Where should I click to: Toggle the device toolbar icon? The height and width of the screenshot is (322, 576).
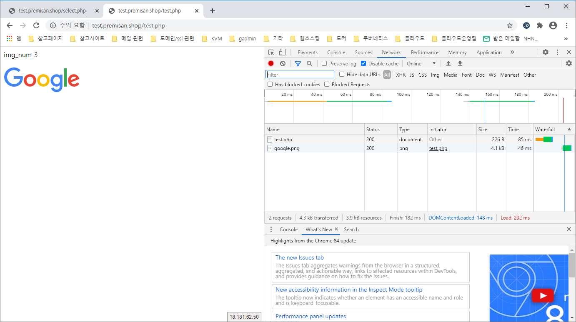click(282, 52)
